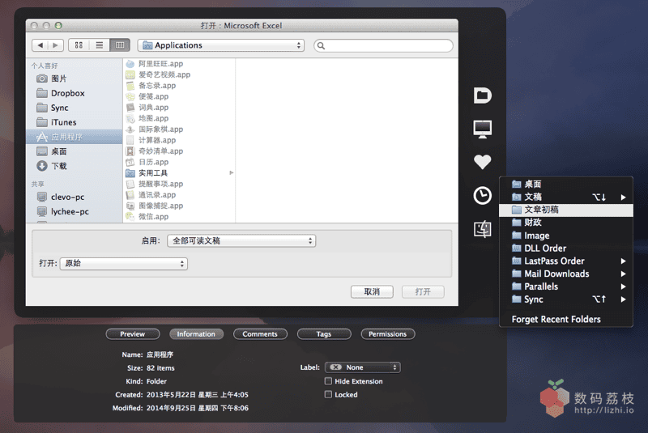Select 词典.app in file list
The width and height of the screenshot is (648, 433).
180,108
